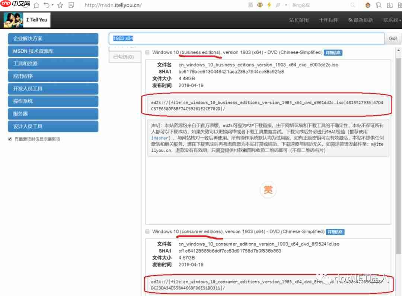Open the 已勾选(0) tab
Screen dimensions: 402x296
click(123, 57)
